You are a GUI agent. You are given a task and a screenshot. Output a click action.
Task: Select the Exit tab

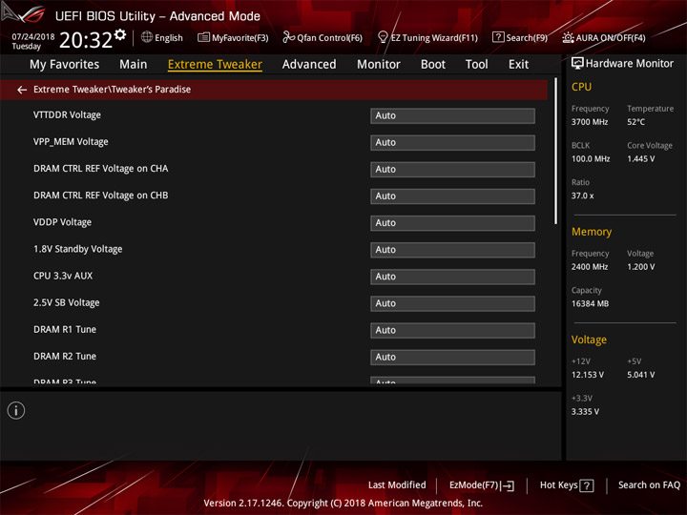[x=518, y=65]
